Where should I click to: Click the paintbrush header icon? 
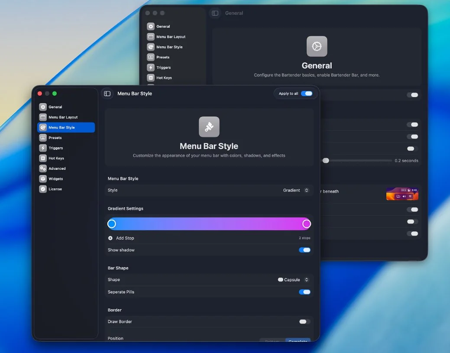(209, 127)
